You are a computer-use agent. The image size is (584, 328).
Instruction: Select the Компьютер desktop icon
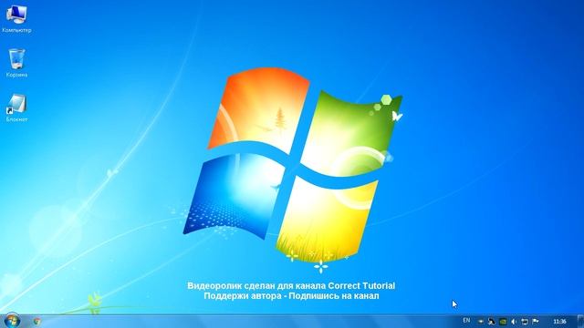(x=16, y=19)
